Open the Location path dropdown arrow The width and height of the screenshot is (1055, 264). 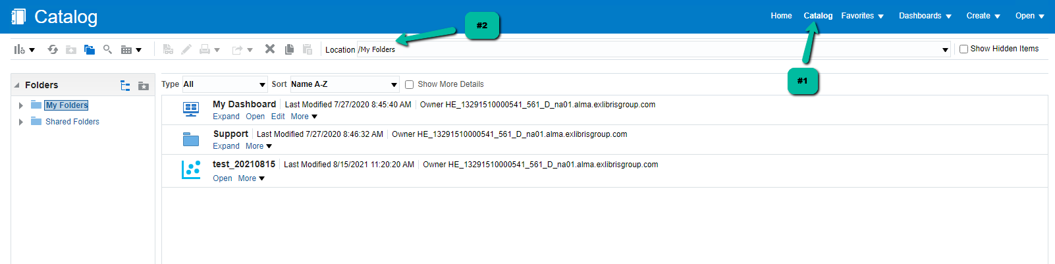coord(945,50)
